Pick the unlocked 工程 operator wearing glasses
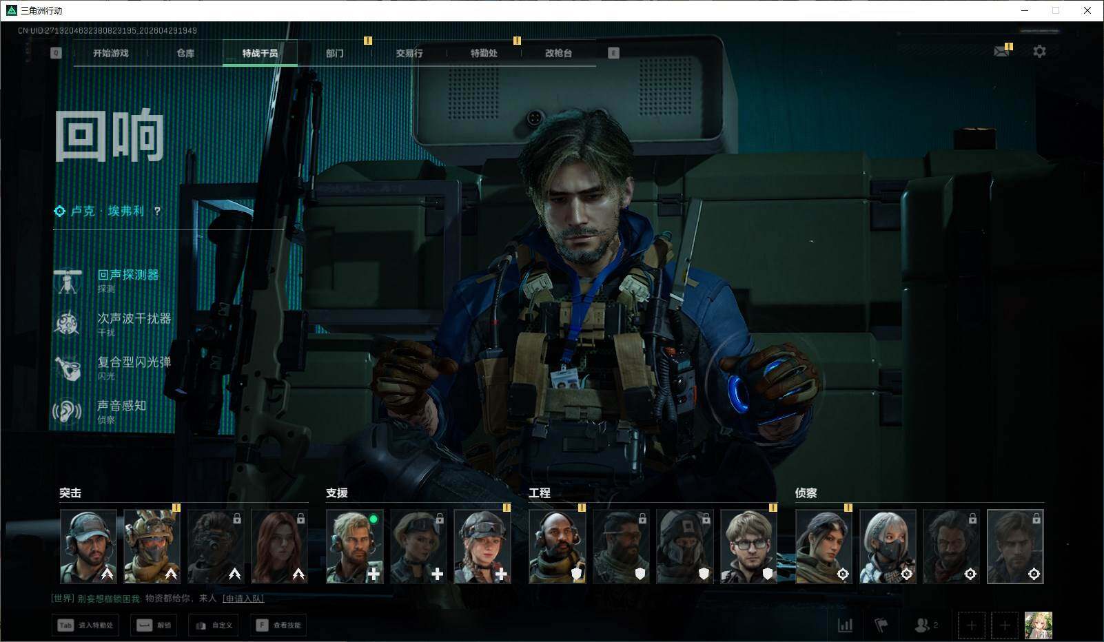Image resolution: width=1104 pixels, height=642 pixels. 748,546
